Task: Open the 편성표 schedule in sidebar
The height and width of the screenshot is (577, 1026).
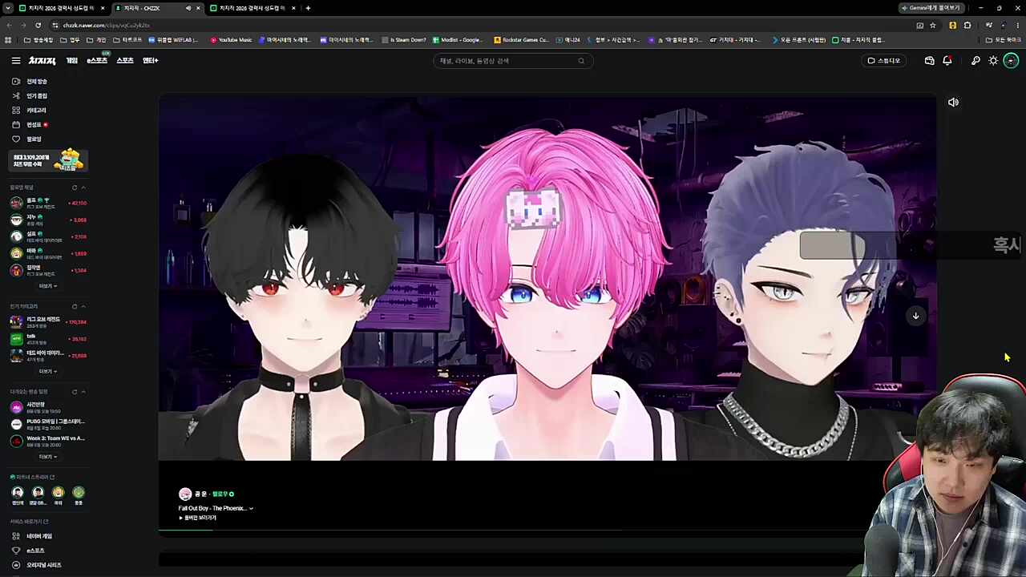Action: (30, 124)
